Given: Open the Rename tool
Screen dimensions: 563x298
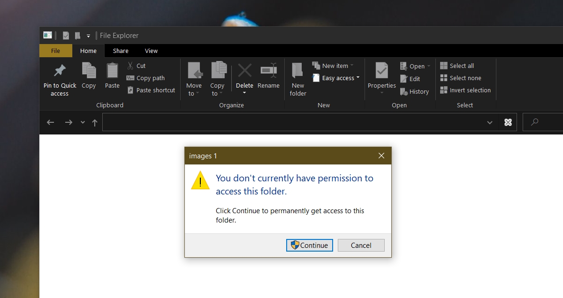Looking at the screenshot, I should tap(268, 77).
